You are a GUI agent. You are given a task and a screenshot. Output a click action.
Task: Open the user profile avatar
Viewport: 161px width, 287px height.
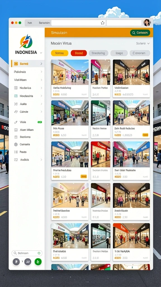147,23
